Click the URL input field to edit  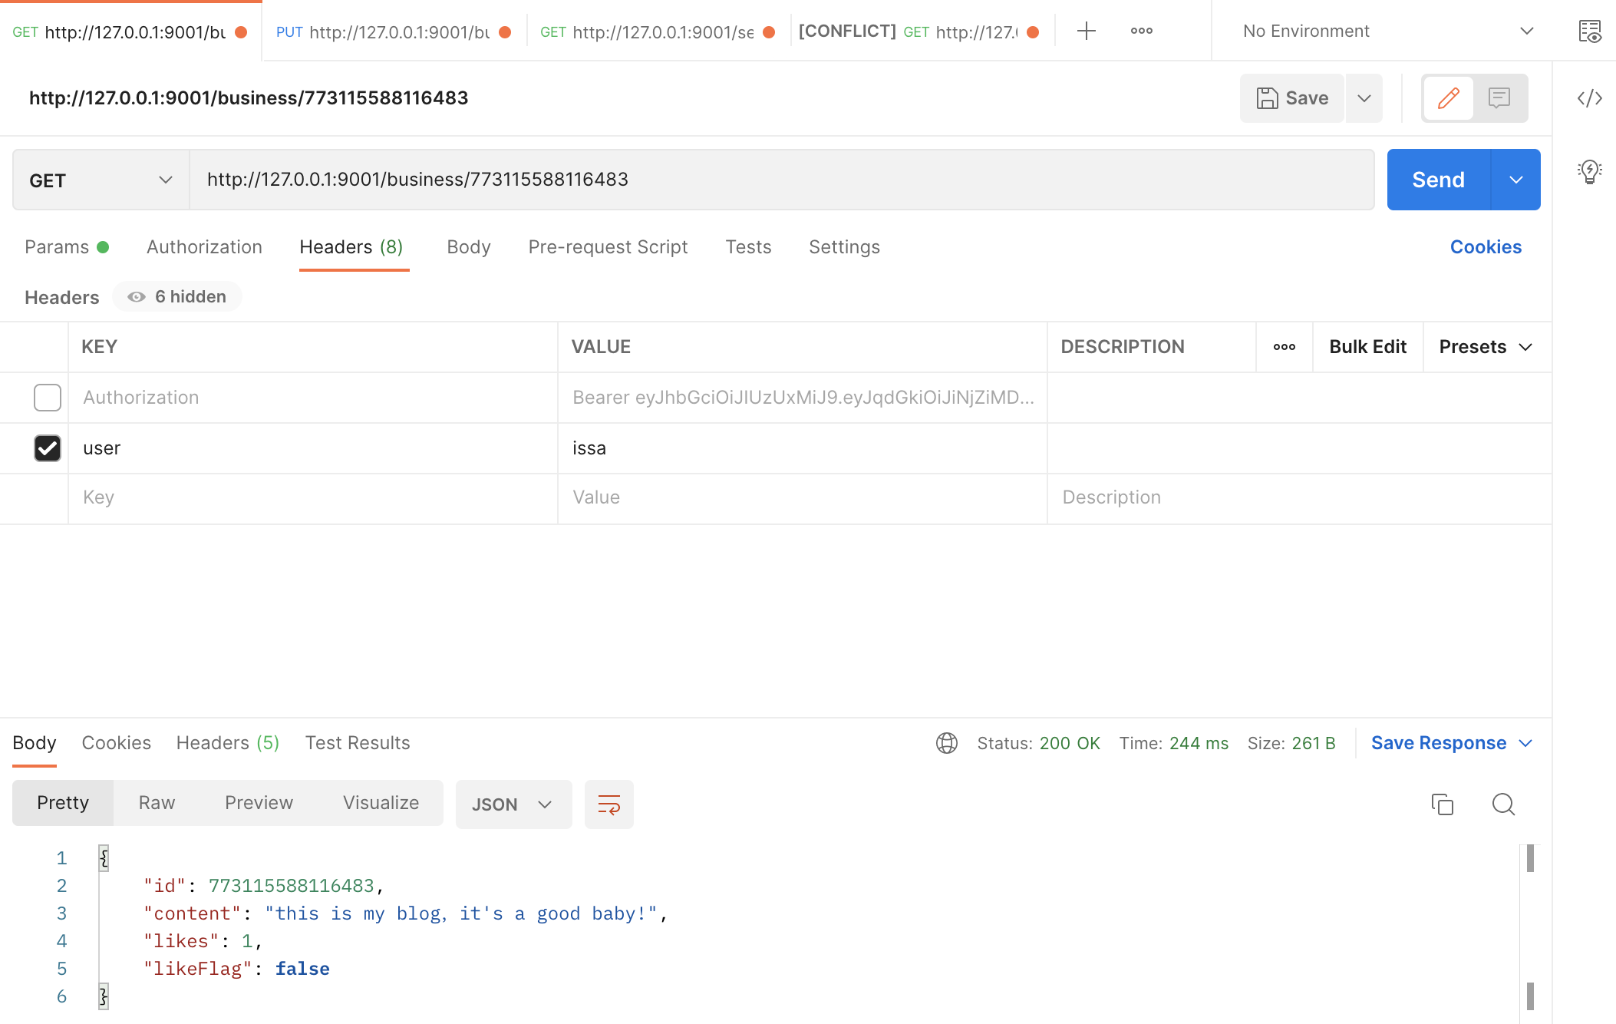tap(784, 179)
